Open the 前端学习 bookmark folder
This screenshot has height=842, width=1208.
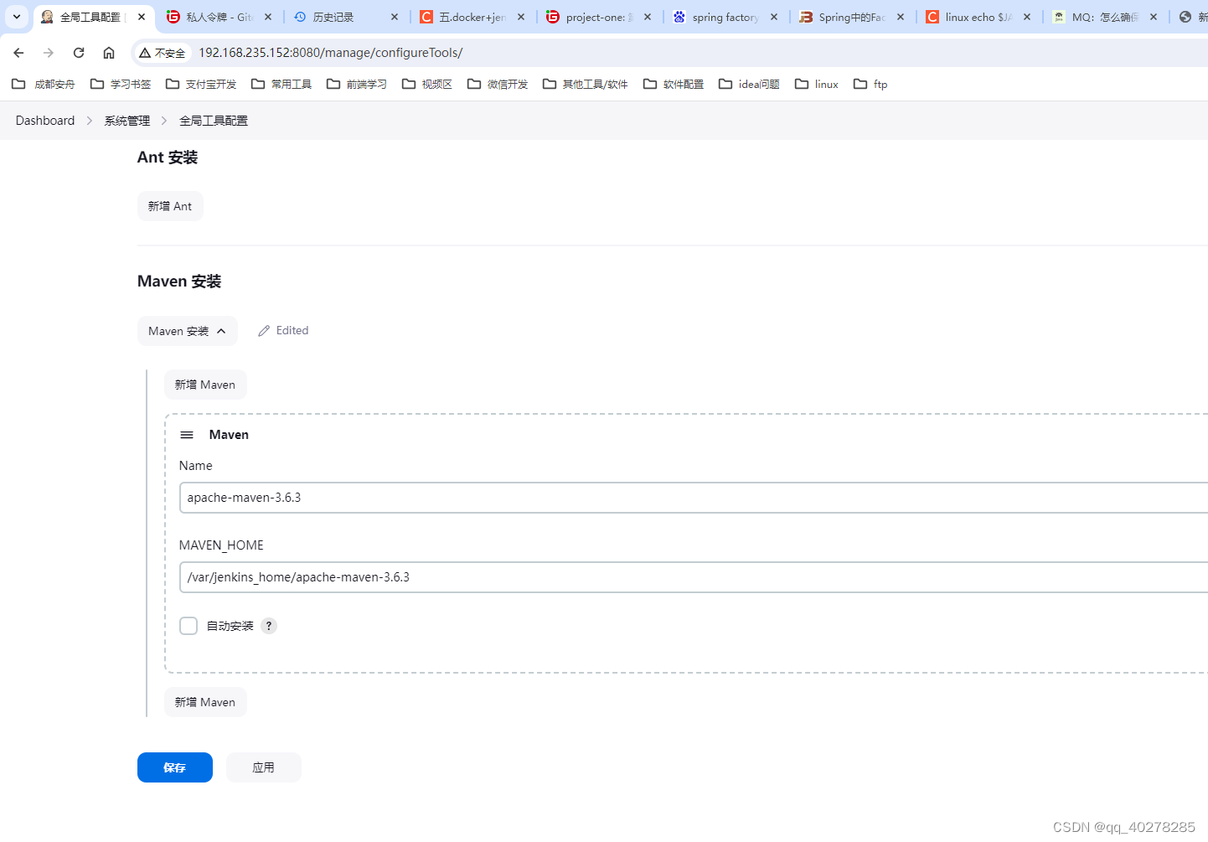pyautogui.click(x=357, y=84)
